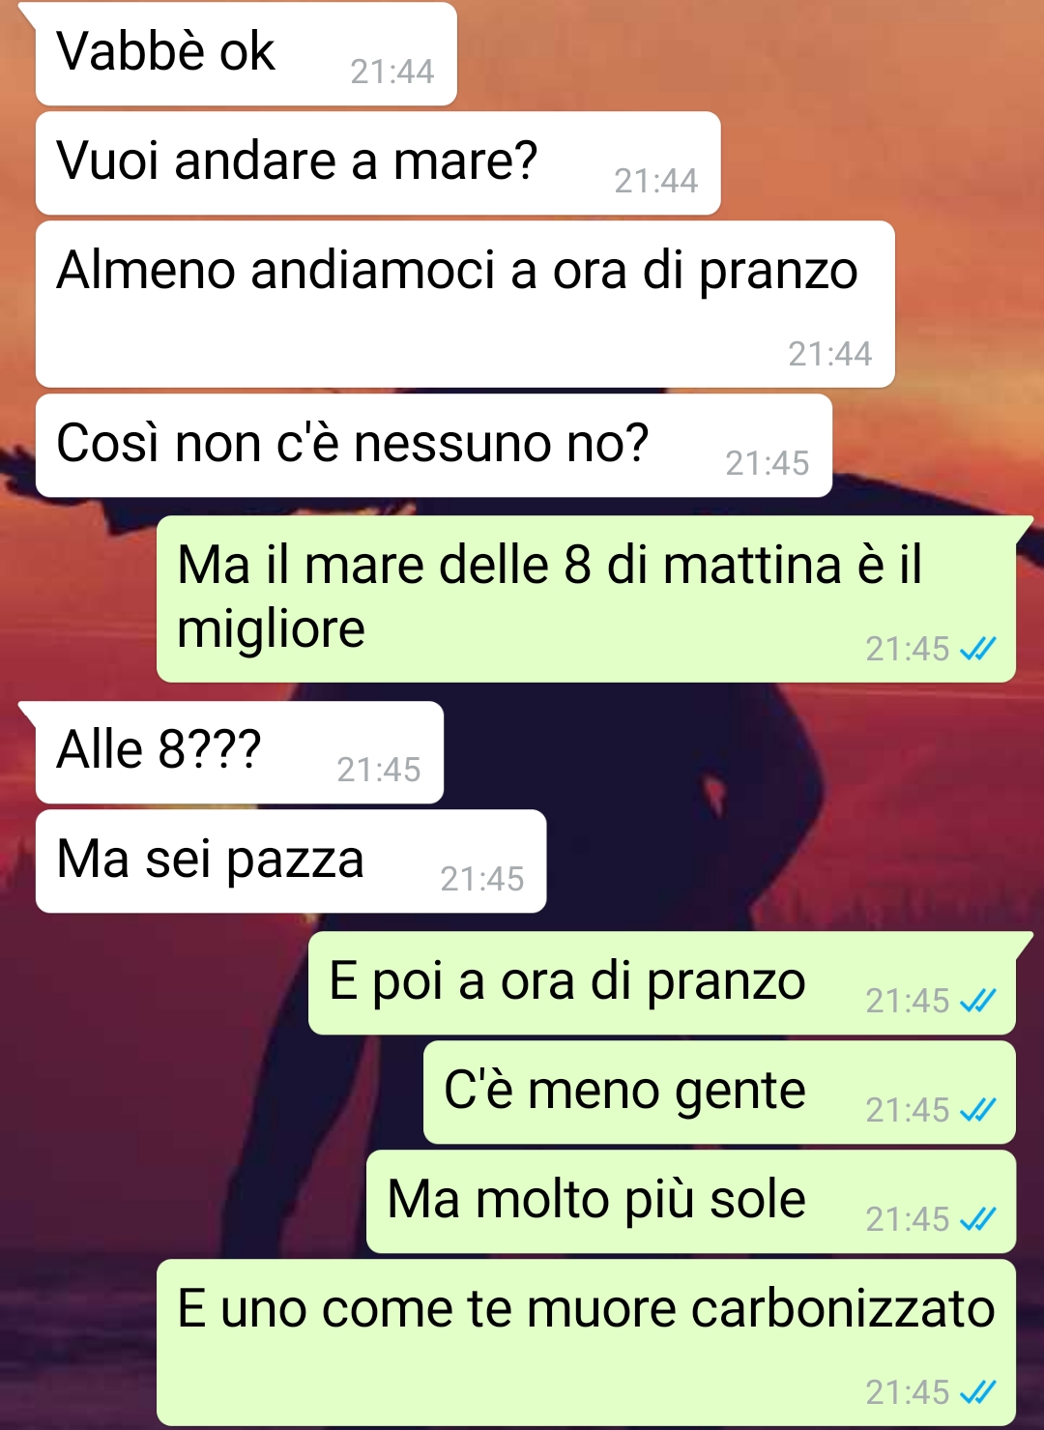Select the 'Alle 8???' message bubble
The image size is (1044, 1430).
[240, 752]
